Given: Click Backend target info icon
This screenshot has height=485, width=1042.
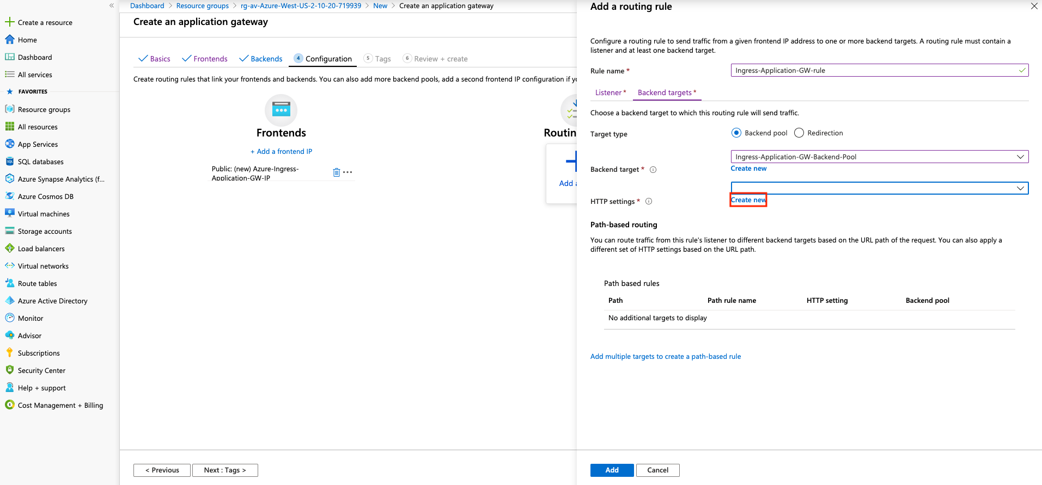Looking at the screenshot, I should 653,170.
